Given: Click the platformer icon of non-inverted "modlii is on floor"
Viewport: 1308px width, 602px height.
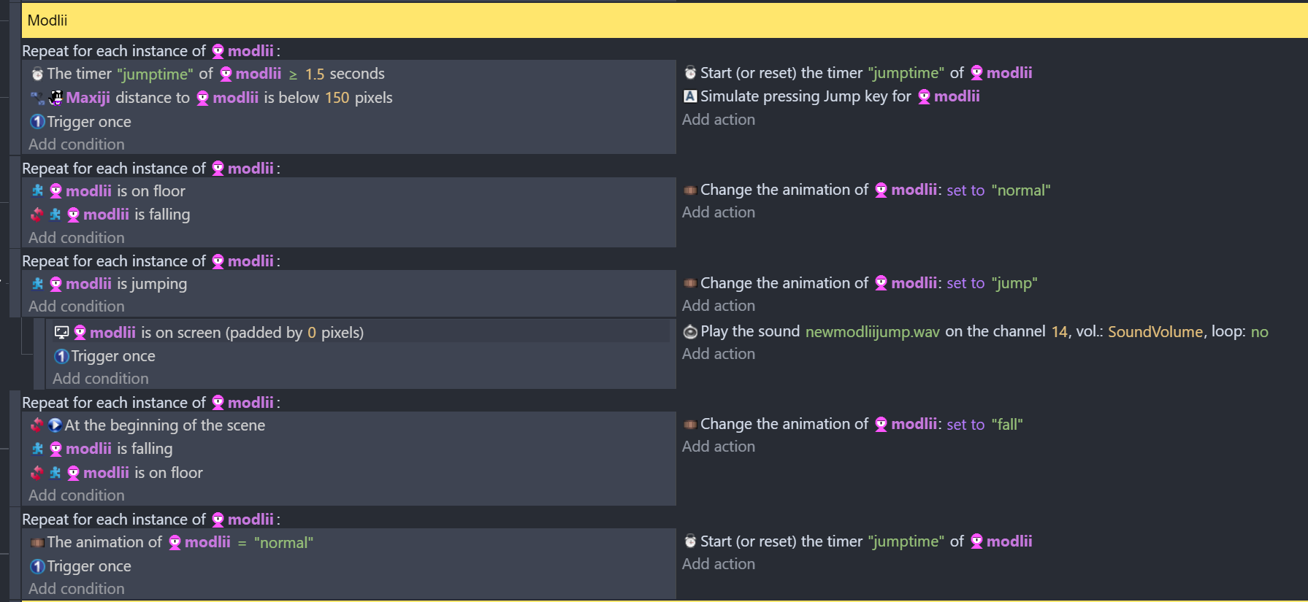Looking at the screenshot, I should (37, 191).
